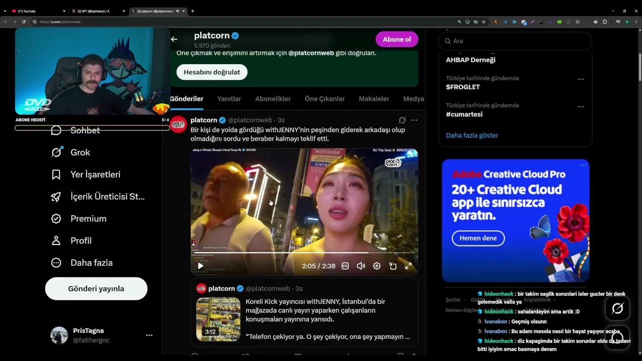642x361 pixels.
Task: Open the Öne Çıkanlar tab
Action: click(x=325, y=99)
